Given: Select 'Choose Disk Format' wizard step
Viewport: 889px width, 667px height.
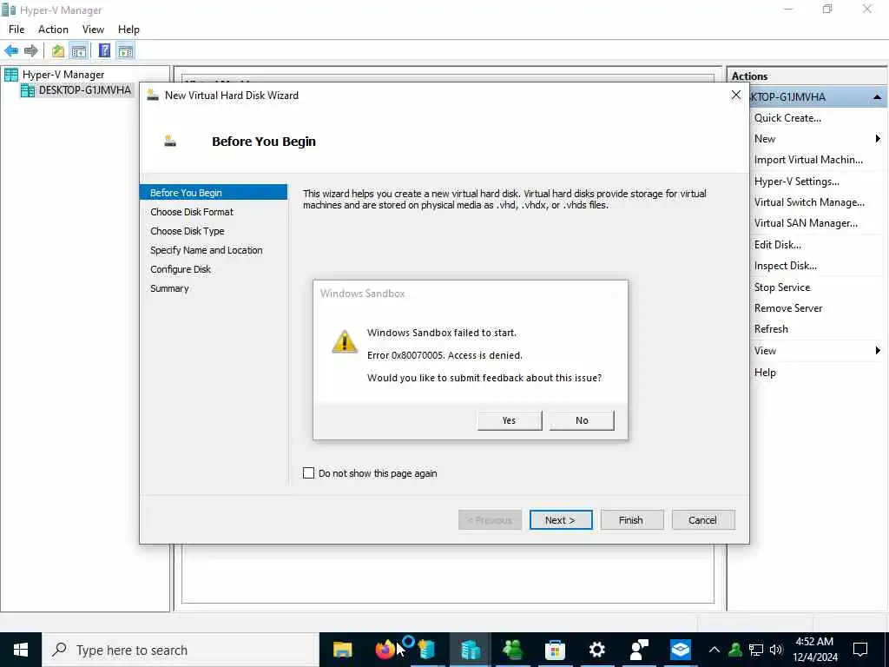Looking at the screenshot, I should pos(192,212).
